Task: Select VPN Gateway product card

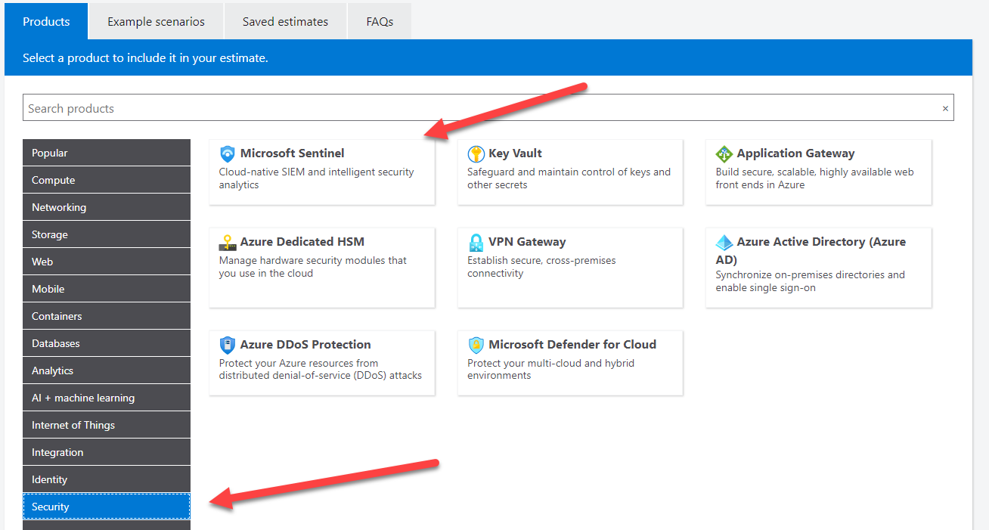Action: (x=569, y=268)
